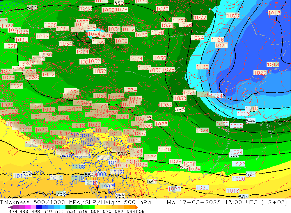Click the purple arrow tip at legend's left end
The width and height of the screenshot is (291, 213).
click(x=10, y=207)
